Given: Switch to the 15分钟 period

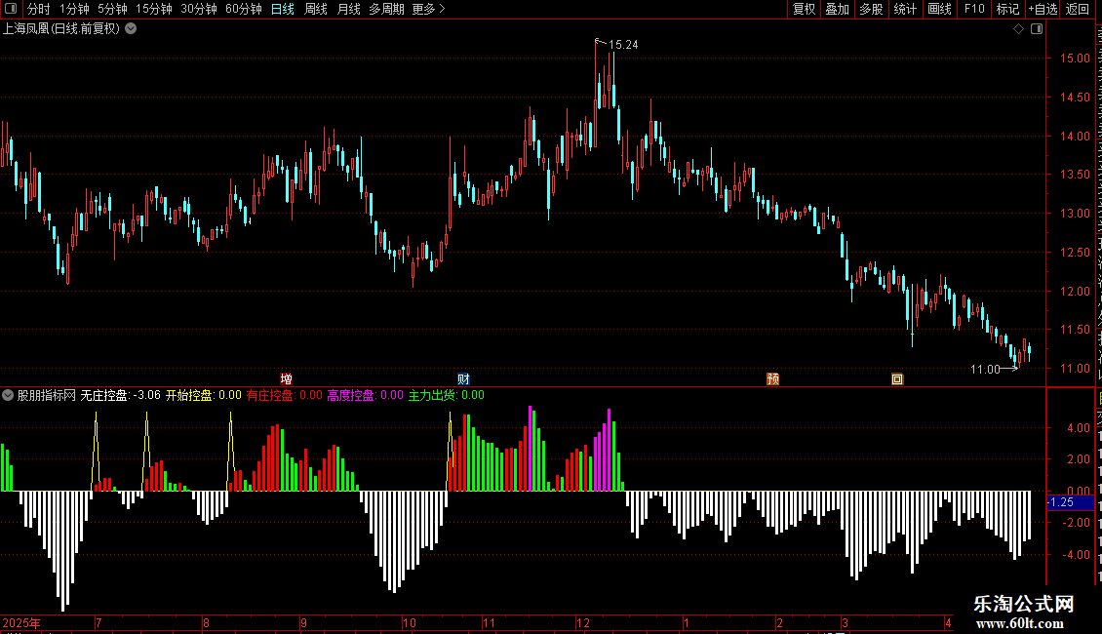Looking at the screenshot, I should pyautogui.click(x=154, y=9).
